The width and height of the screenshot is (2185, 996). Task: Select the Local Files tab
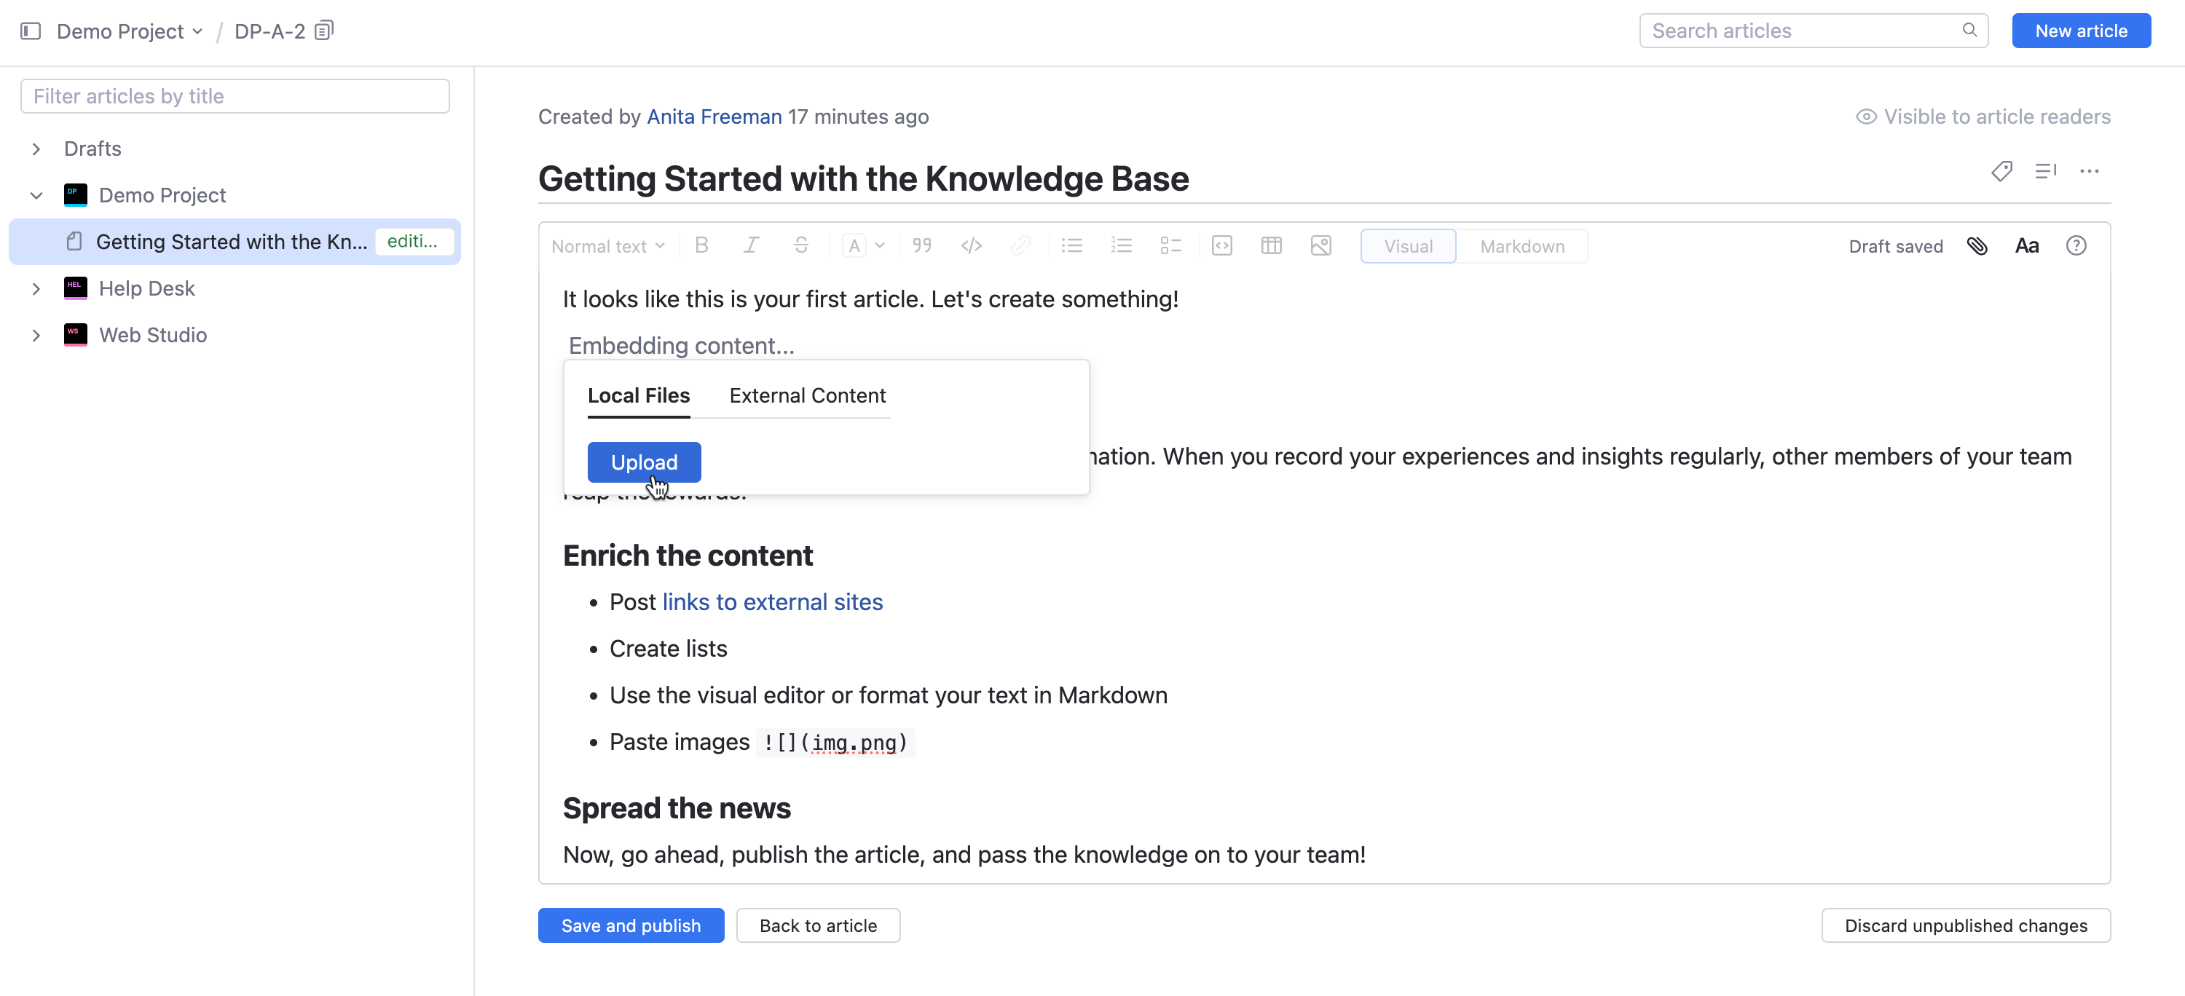point(639,395)
